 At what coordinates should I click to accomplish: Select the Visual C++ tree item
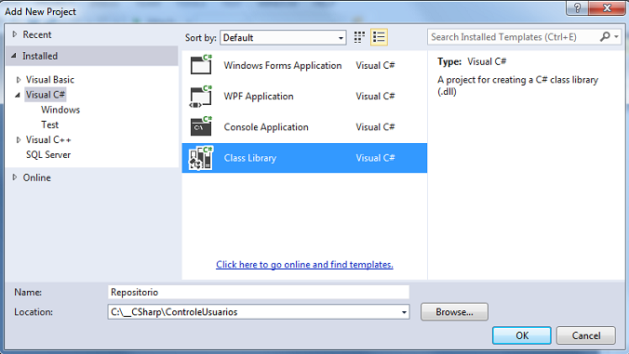coord(48,139)
